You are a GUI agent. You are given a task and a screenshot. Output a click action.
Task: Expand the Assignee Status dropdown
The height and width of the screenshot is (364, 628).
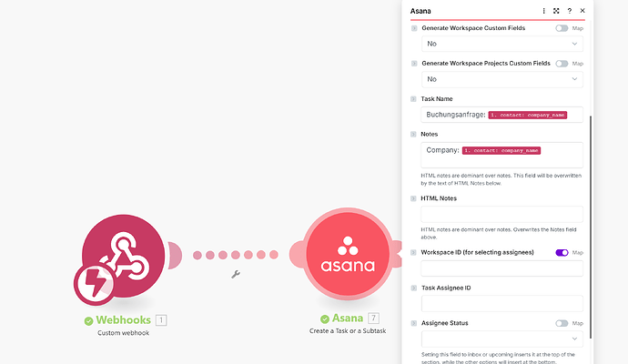[501, 339]
